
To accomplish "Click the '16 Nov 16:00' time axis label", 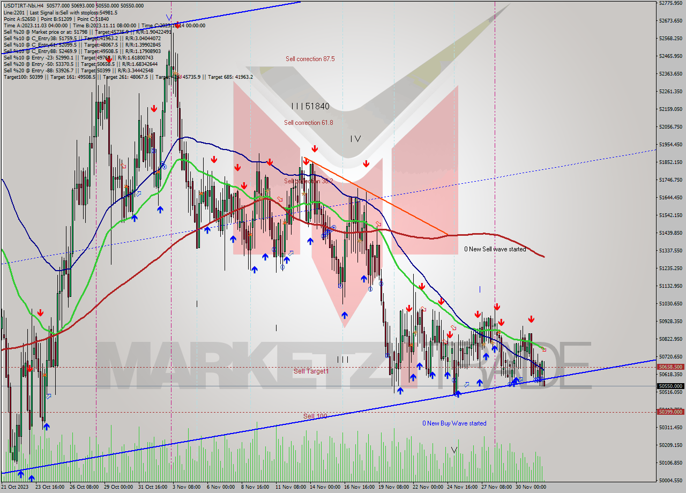I will [359, 487].
